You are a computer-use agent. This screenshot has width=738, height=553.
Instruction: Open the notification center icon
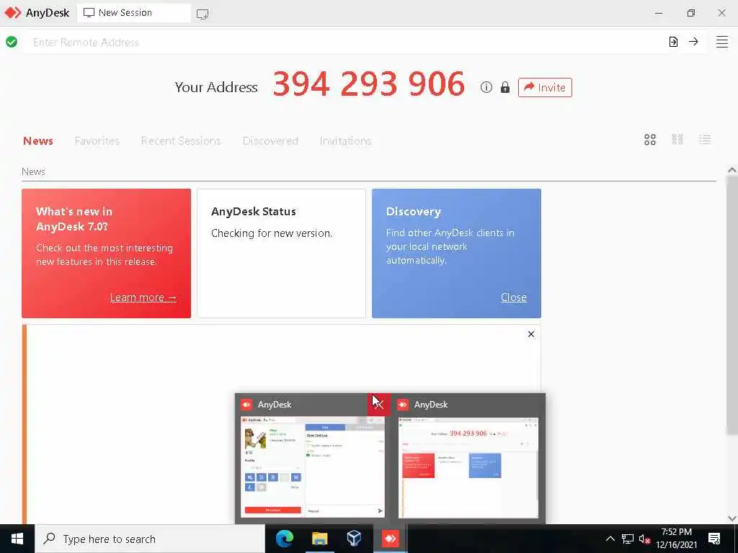(x=714, y=539)
